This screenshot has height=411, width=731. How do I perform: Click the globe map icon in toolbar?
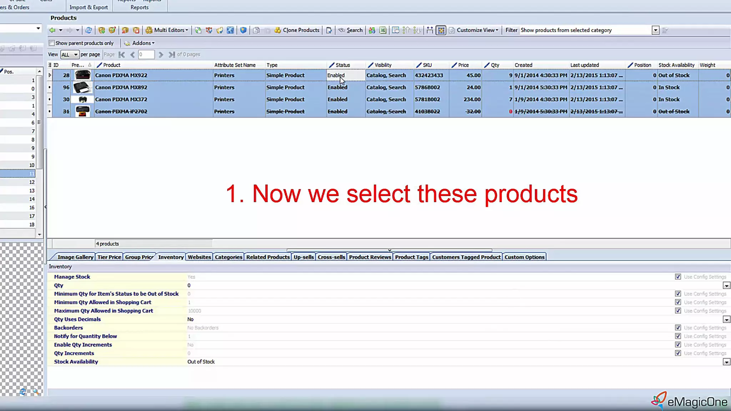(x=230, y=30)
